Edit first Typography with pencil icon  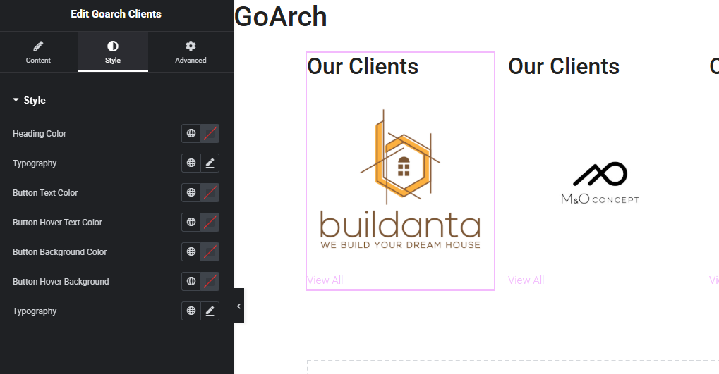210,163
